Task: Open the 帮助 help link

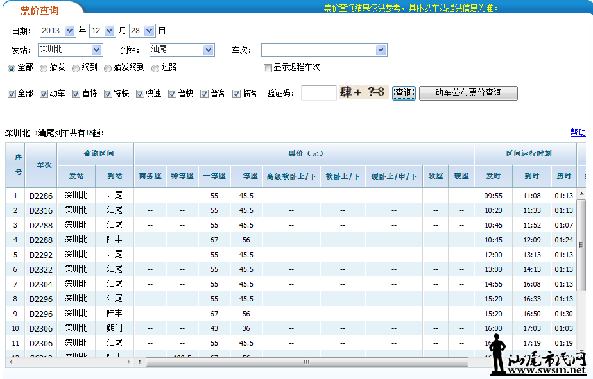Action: [578, 133]
